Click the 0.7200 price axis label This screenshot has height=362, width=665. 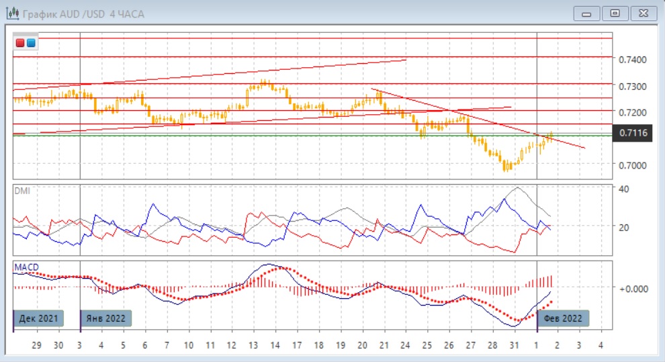(633, 113)
